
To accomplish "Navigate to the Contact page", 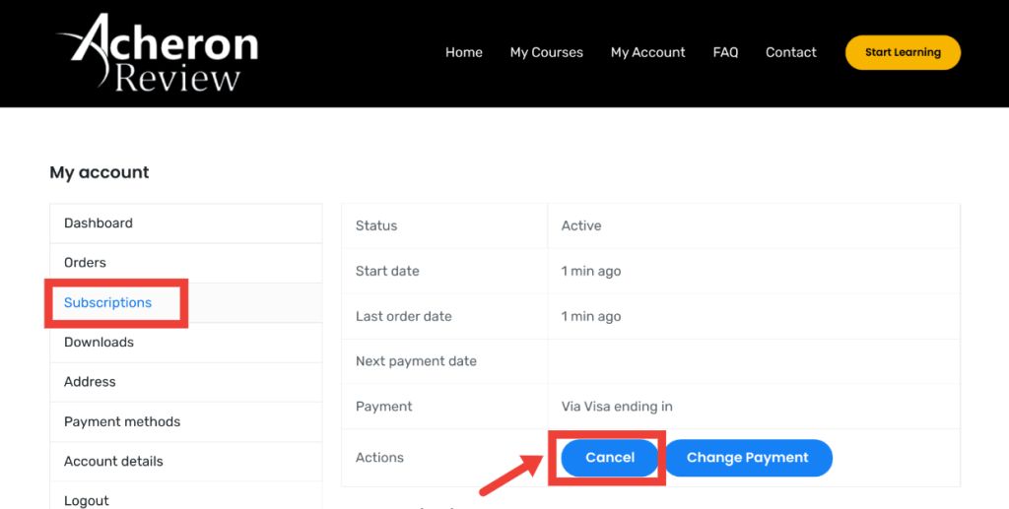I will pos(791,52).
